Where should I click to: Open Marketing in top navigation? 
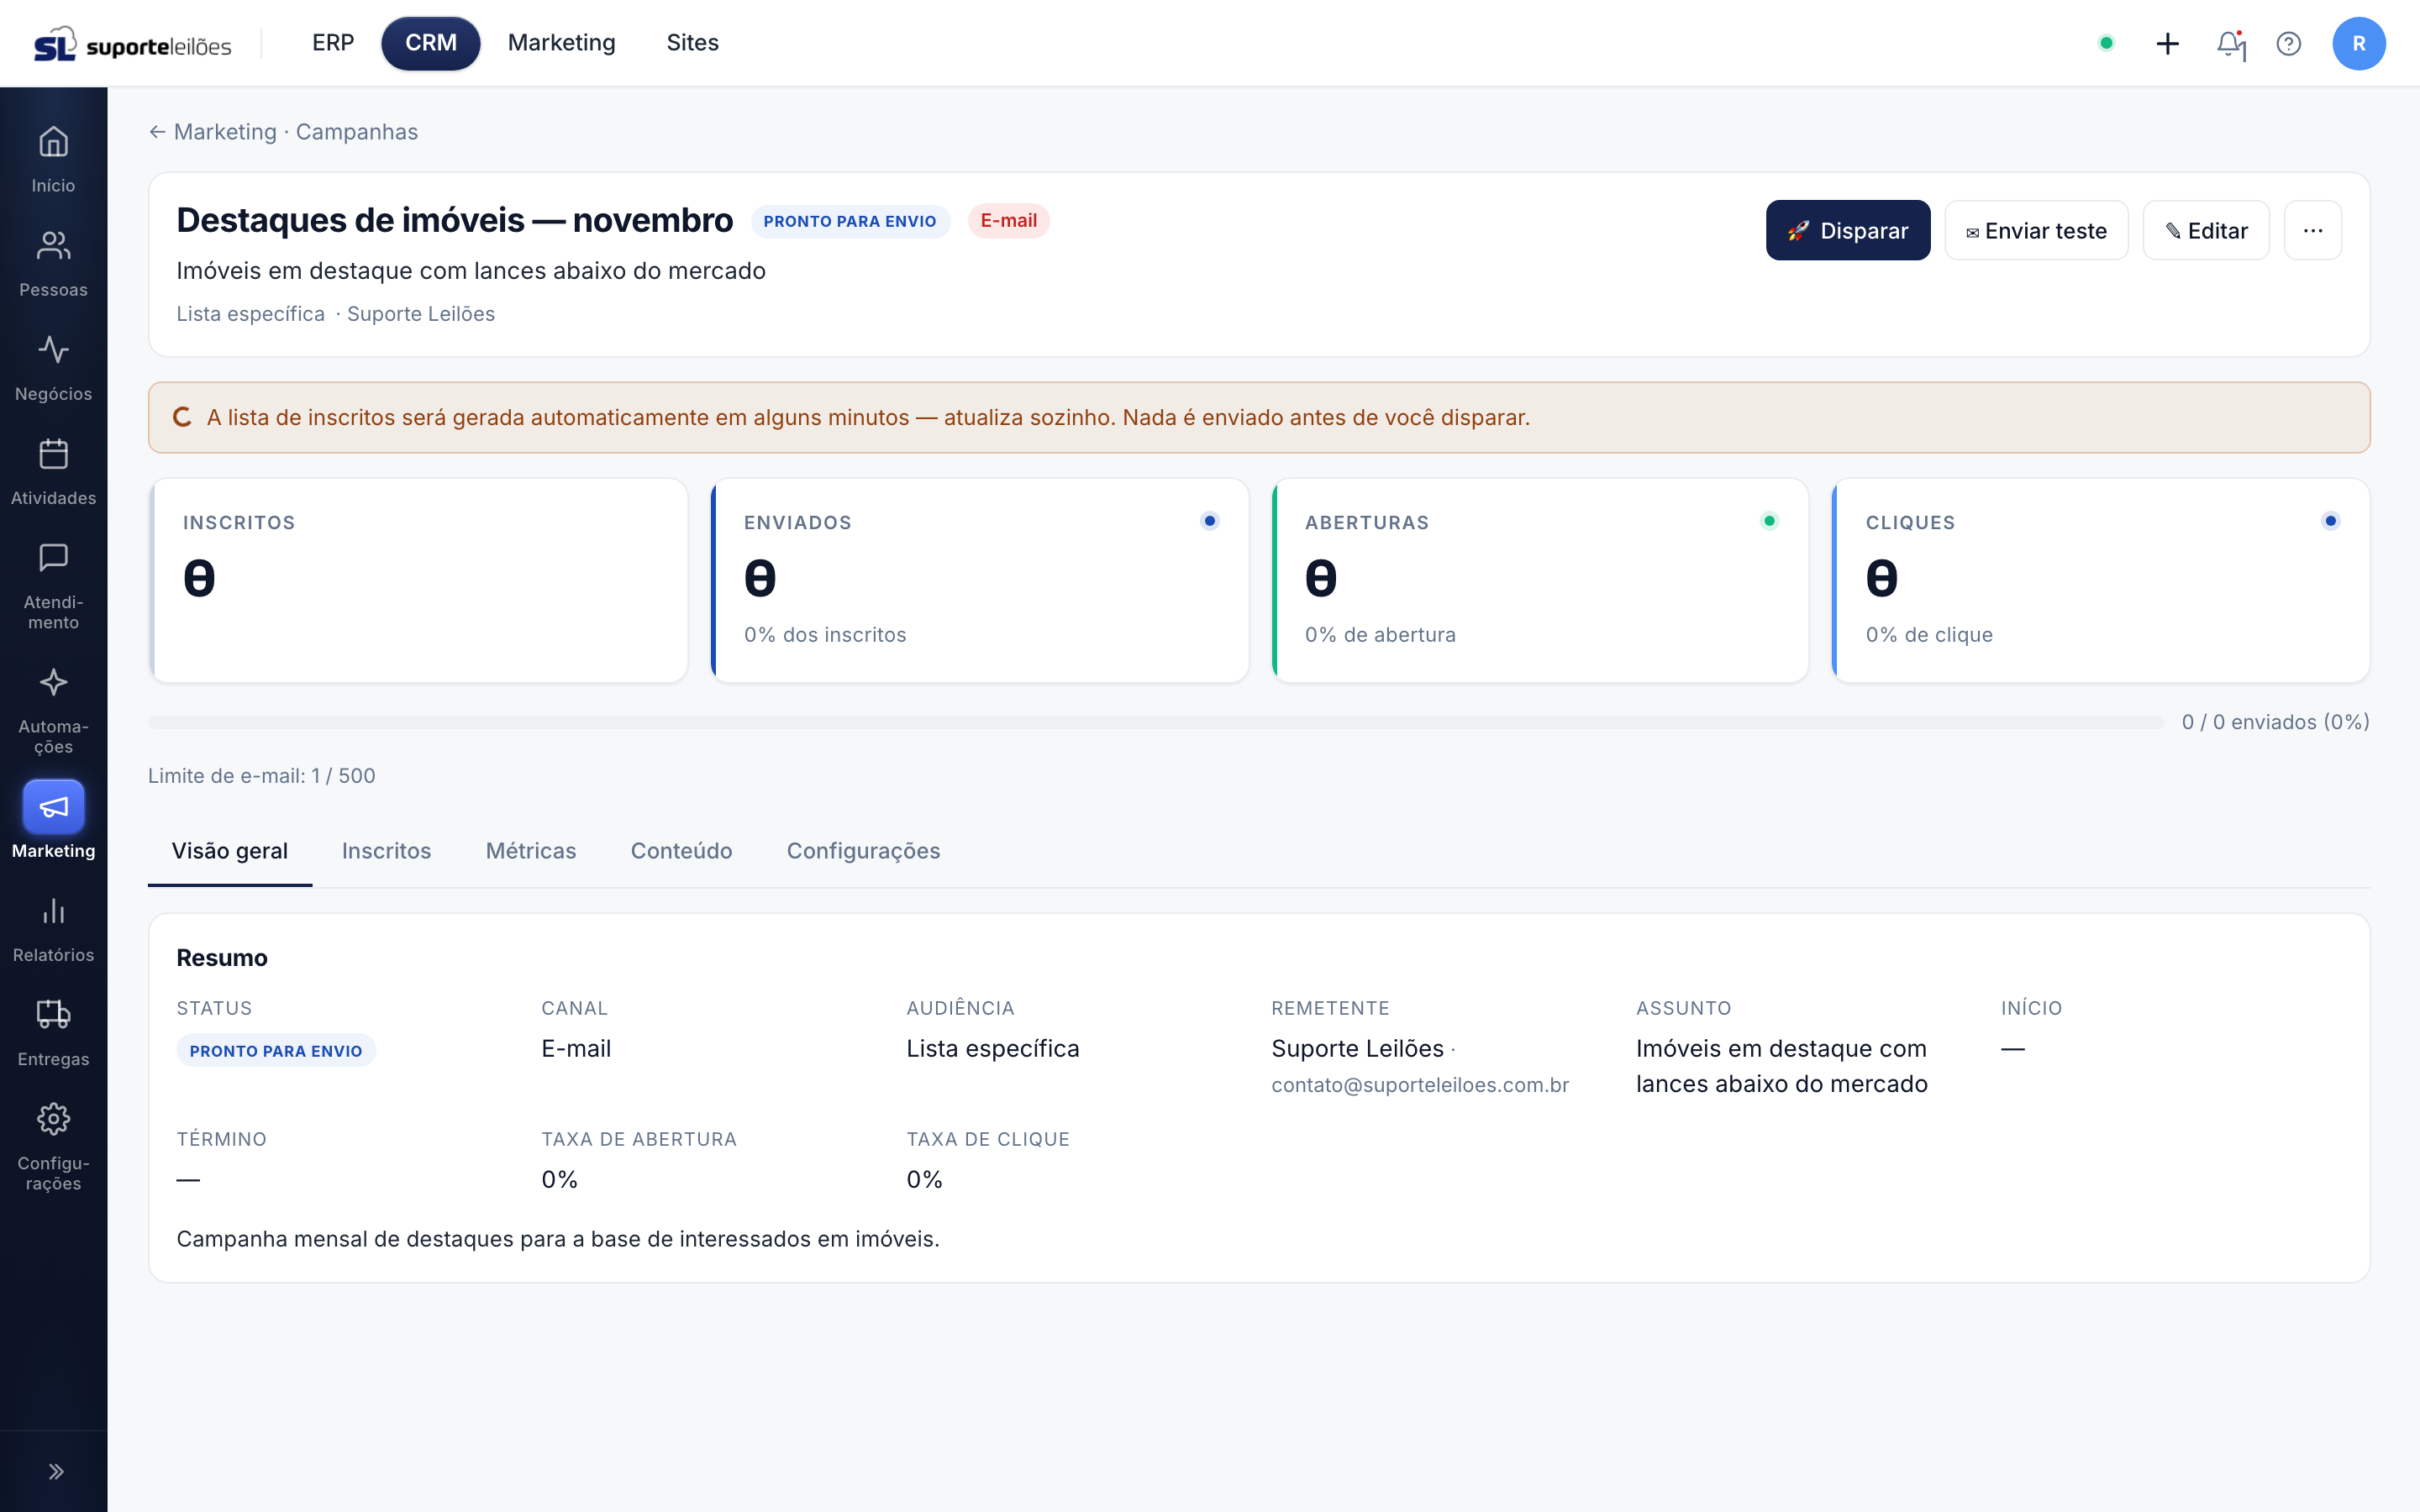[x=561, y=43]
